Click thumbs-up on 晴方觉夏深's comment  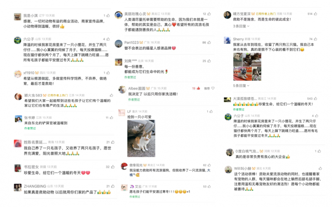(315, 14)
